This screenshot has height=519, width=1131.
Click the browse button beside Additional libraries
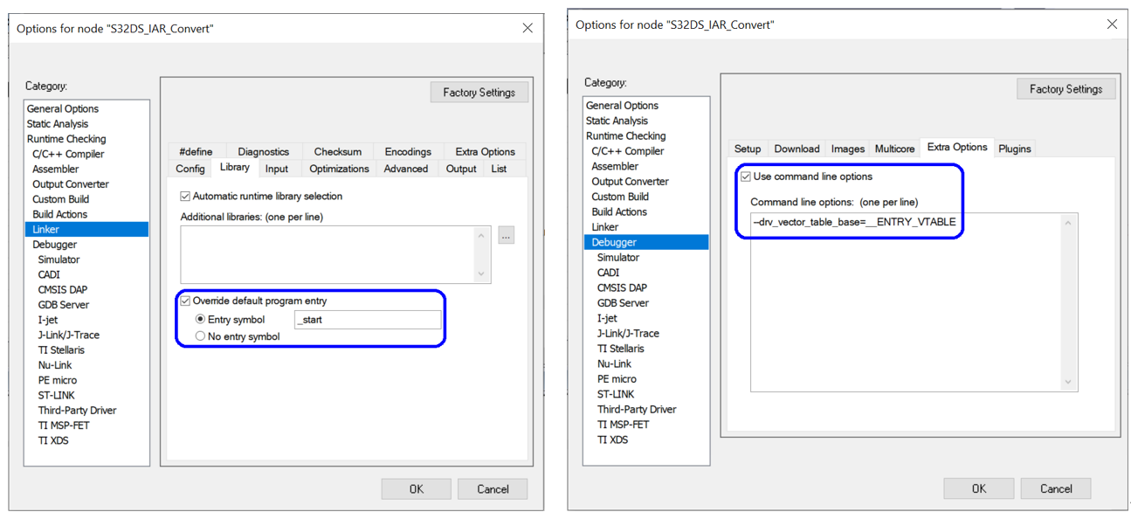(x=506, y=236)
